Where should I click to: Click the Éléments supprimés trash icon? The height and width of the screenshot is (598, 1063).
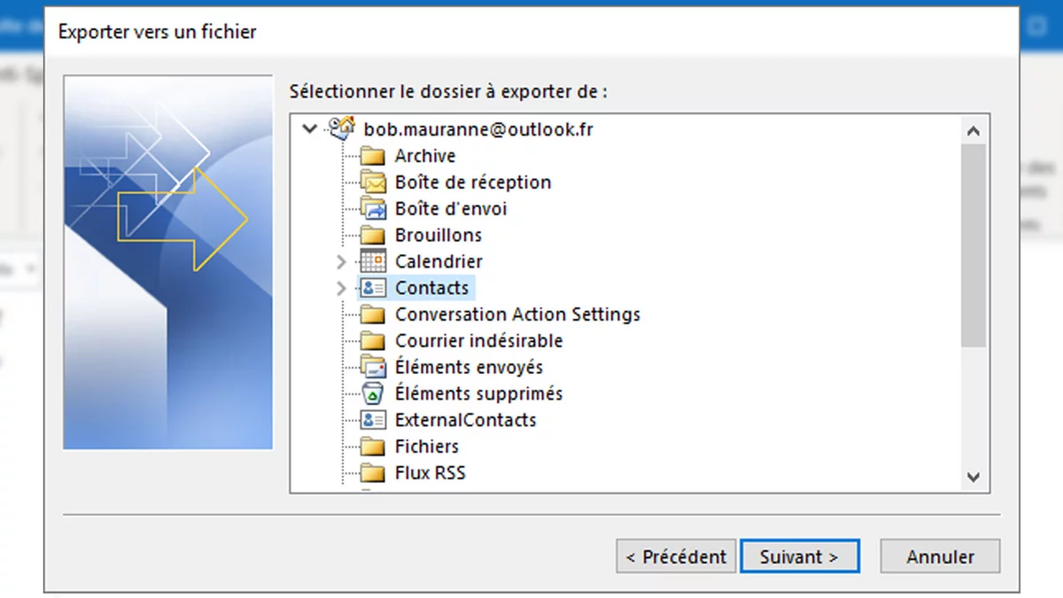point(373,393)
